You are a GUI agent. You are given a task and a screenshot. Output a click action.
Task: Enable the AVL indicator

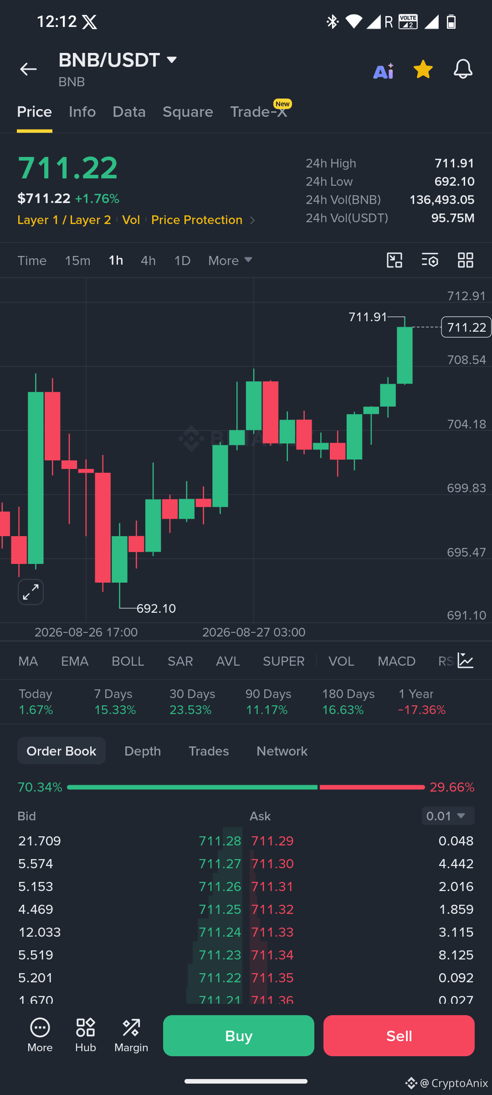(x=228, y=661)
